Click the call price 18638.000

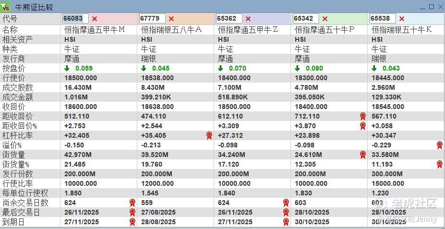point(157,107)
